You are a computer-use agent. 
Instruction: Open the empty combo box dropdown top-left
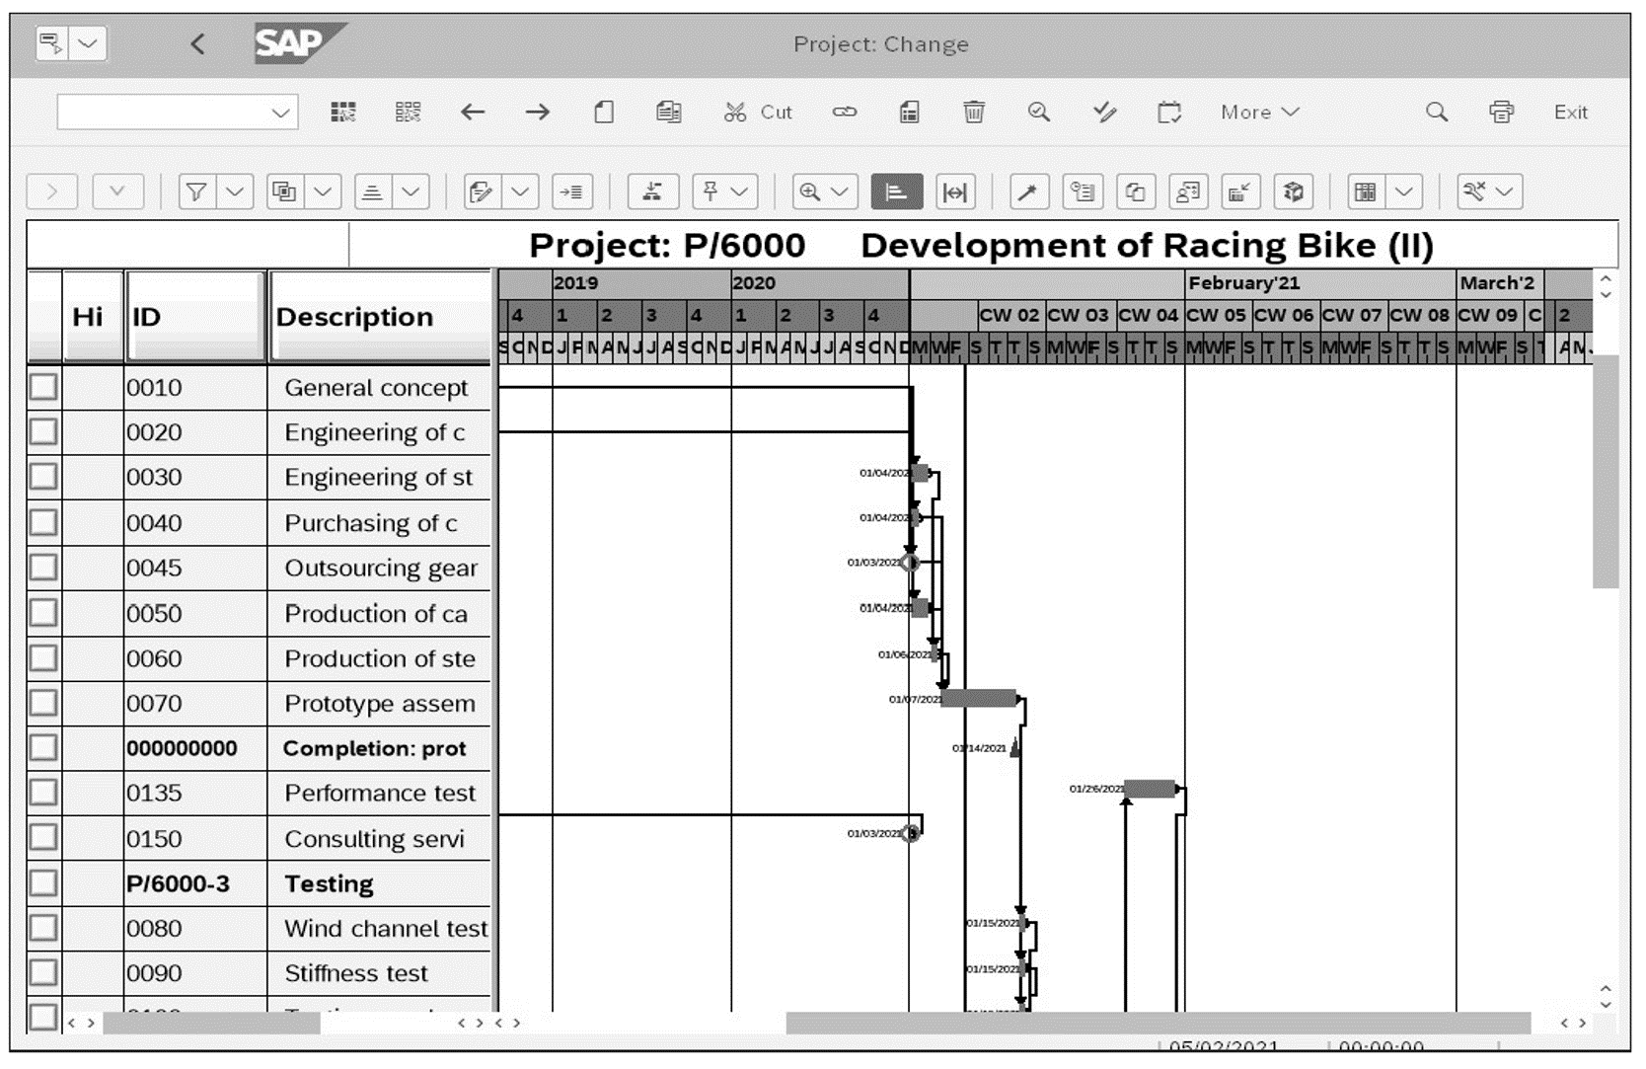point(279,111)
